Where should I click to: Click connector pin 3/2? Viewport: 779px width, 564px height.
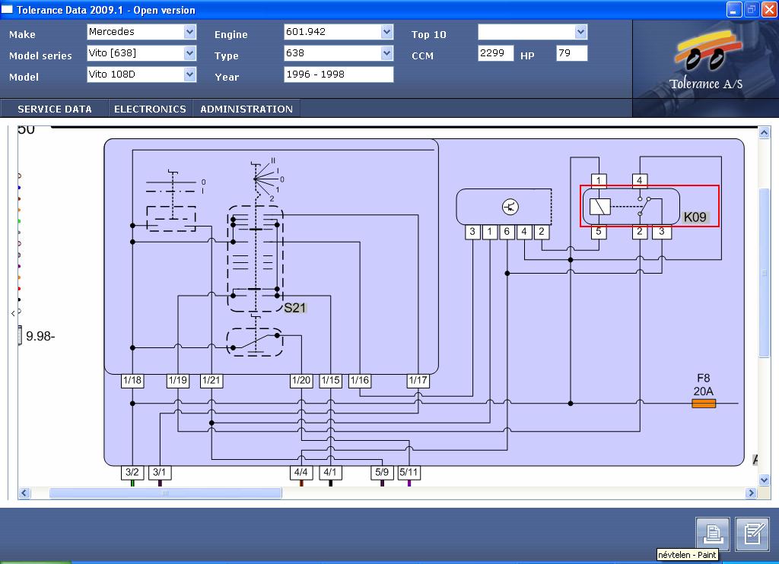132,473
